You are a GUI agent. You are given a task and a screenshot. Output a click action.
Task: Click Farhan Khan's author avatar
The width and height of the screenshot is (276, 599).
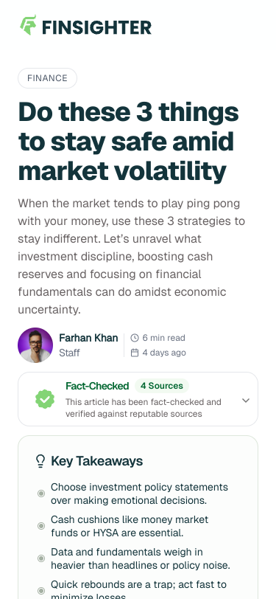[x=35, y=345]
